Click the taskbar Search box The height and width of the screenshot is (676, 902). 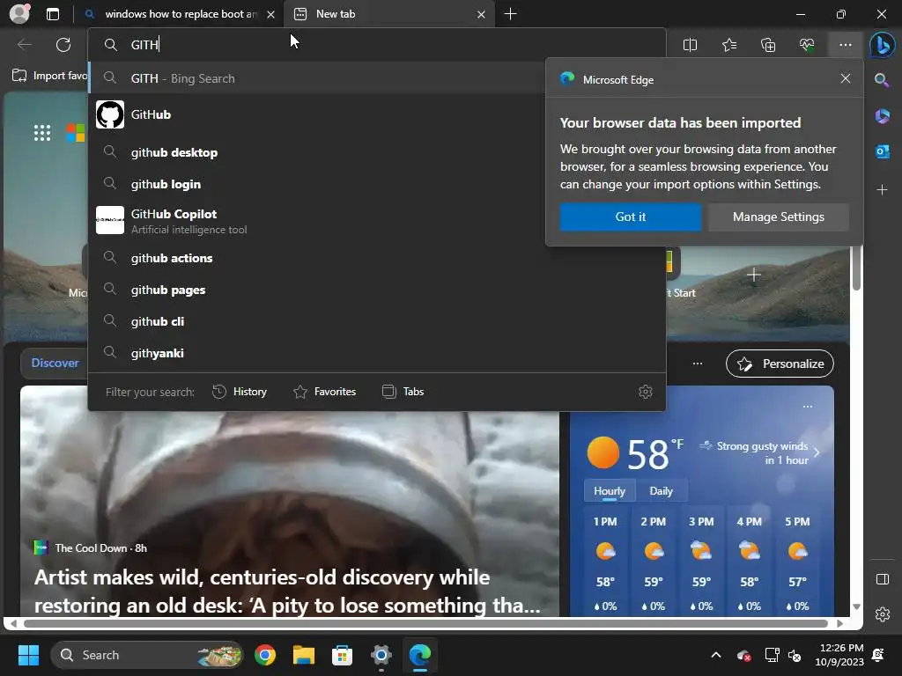point(147,655)
